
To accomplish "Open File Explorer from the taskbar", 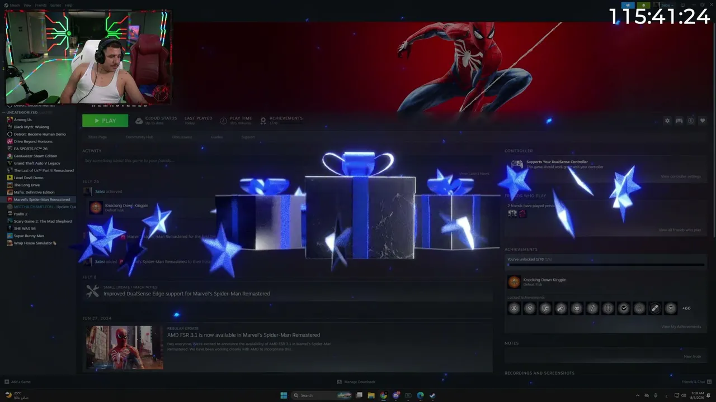I will coord(371,395).
